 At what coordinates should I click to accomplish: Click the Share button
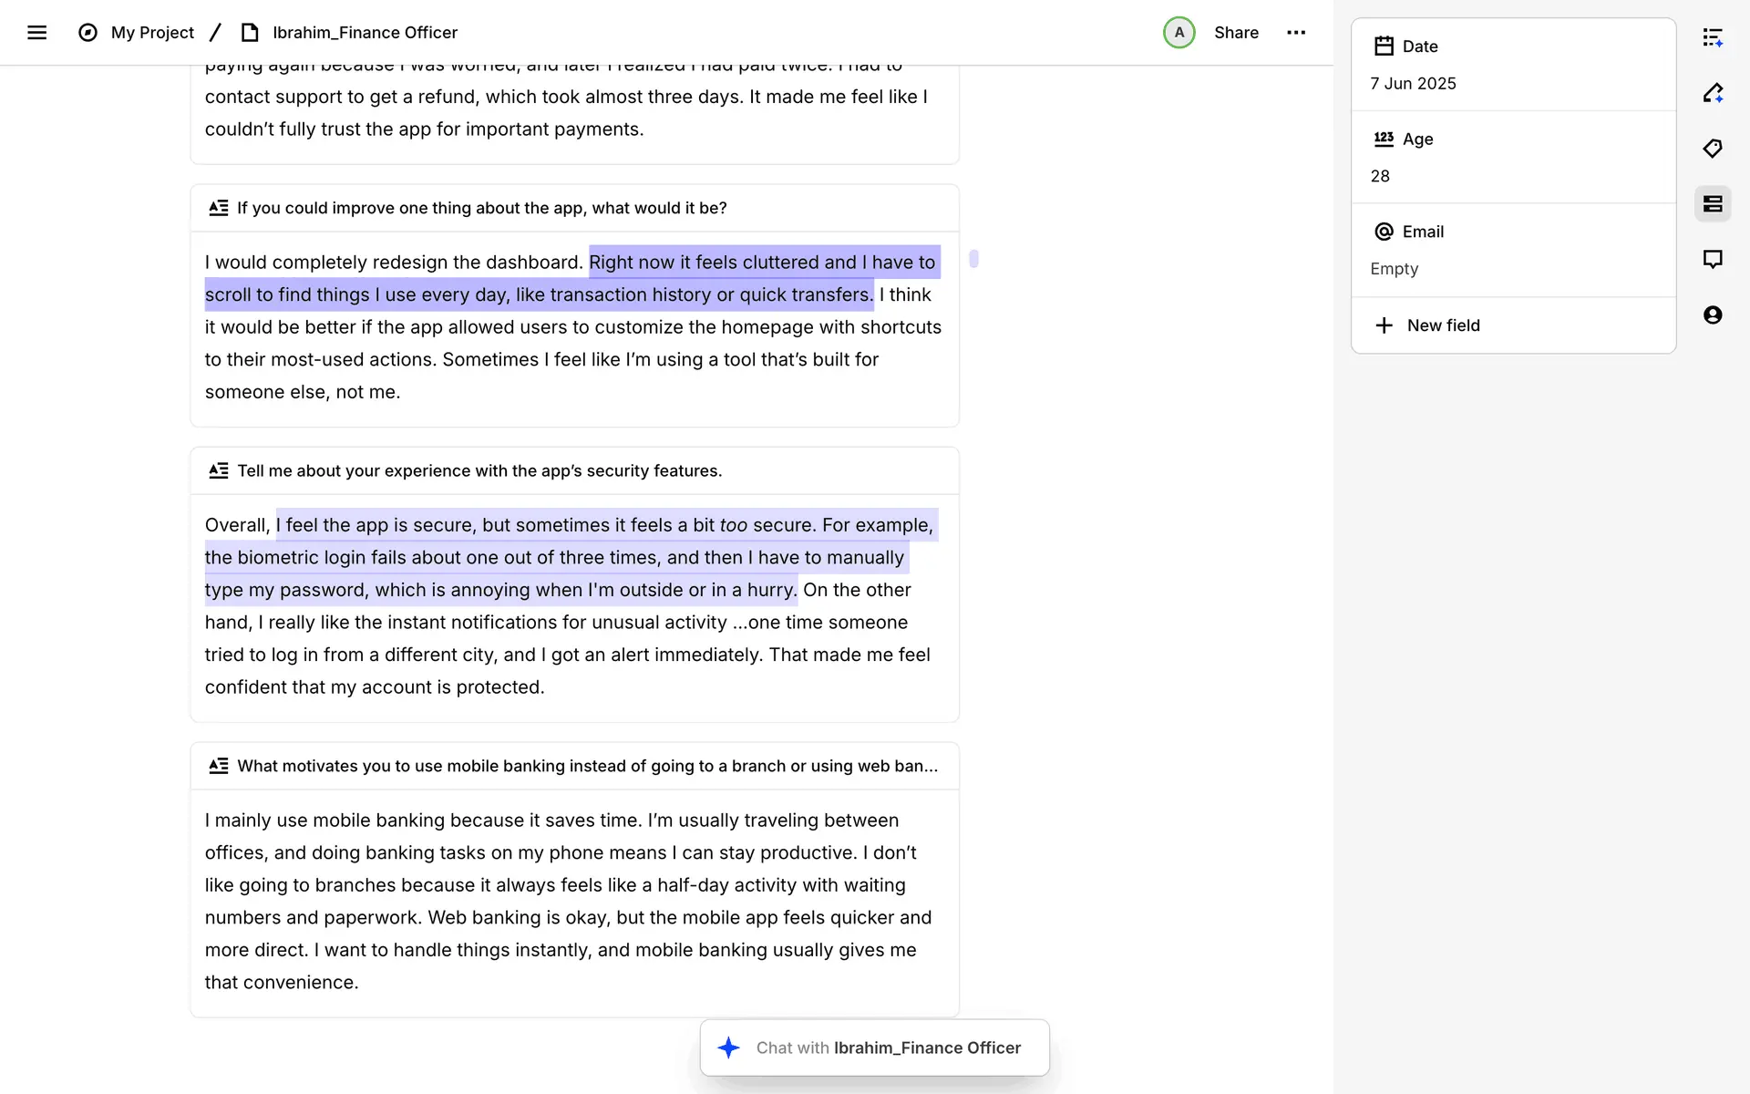[1236, 33]
